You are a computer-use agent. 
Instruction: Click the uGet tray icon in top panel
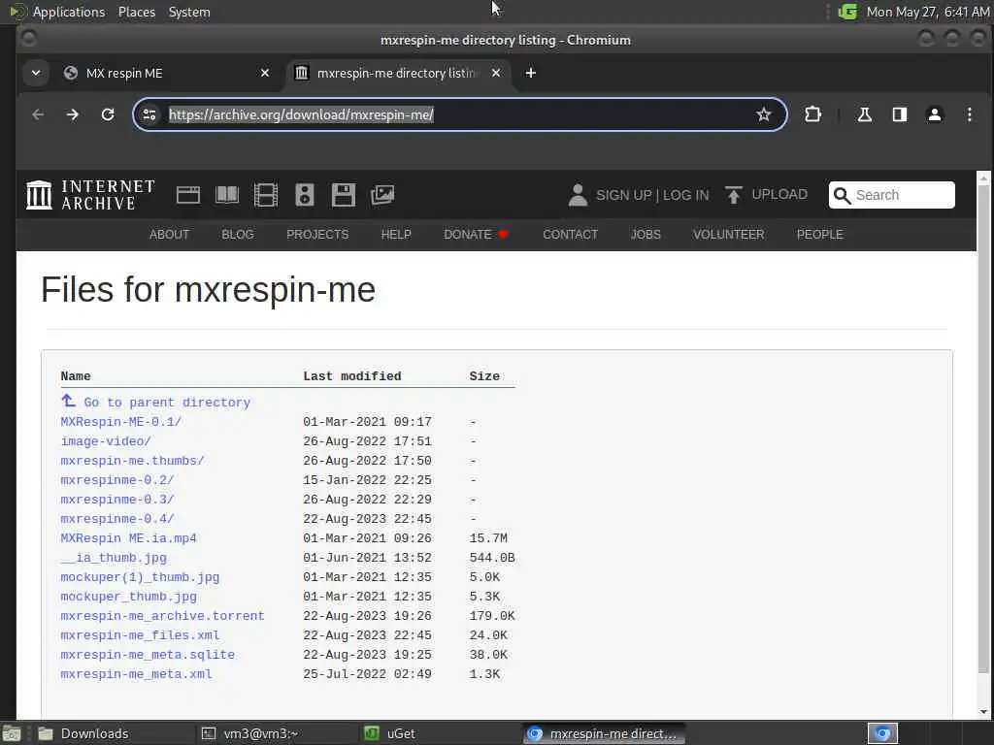pos(846,12)
